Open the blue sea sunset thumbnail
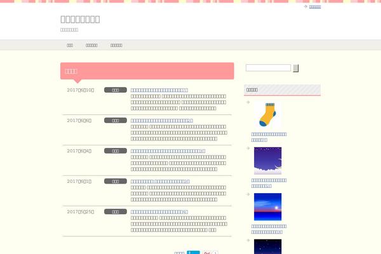Viewport: 381px width, 254px height. coord(267,206)
